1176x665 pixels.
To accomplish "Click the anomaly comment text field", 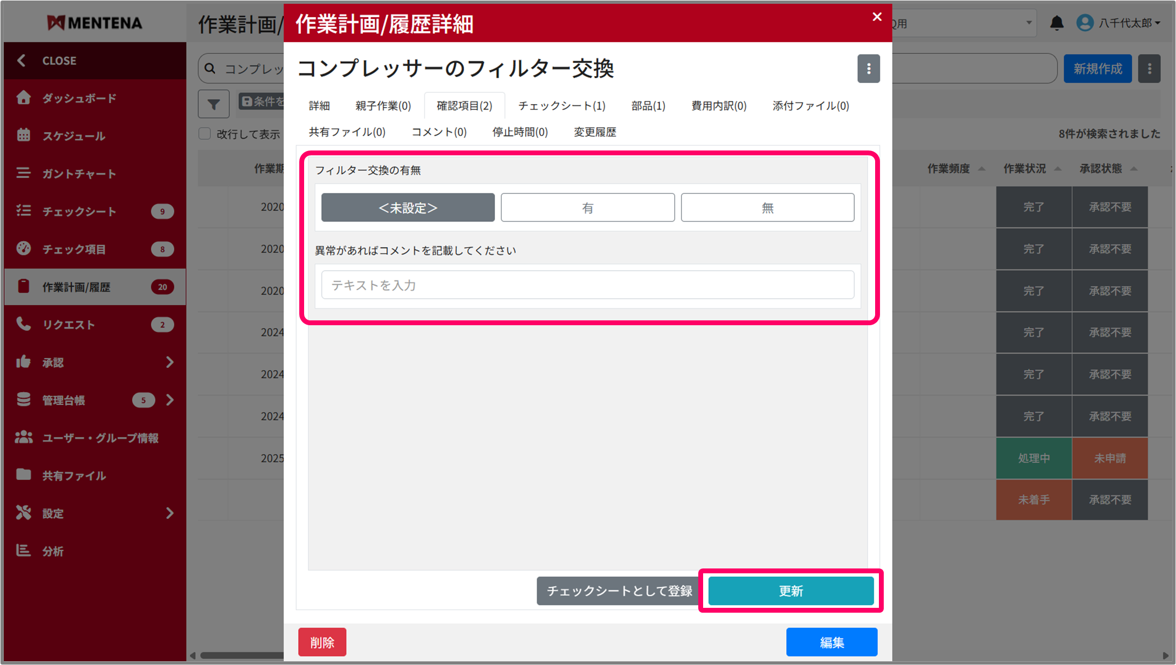I will point(587,285).
